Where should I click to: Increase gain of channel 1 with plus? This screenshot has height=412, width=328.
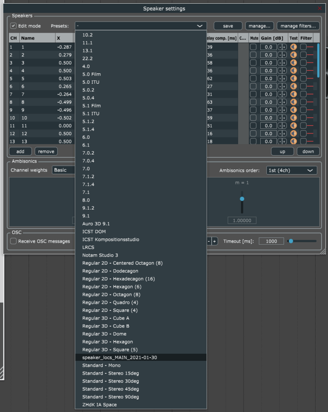(284, 47)
